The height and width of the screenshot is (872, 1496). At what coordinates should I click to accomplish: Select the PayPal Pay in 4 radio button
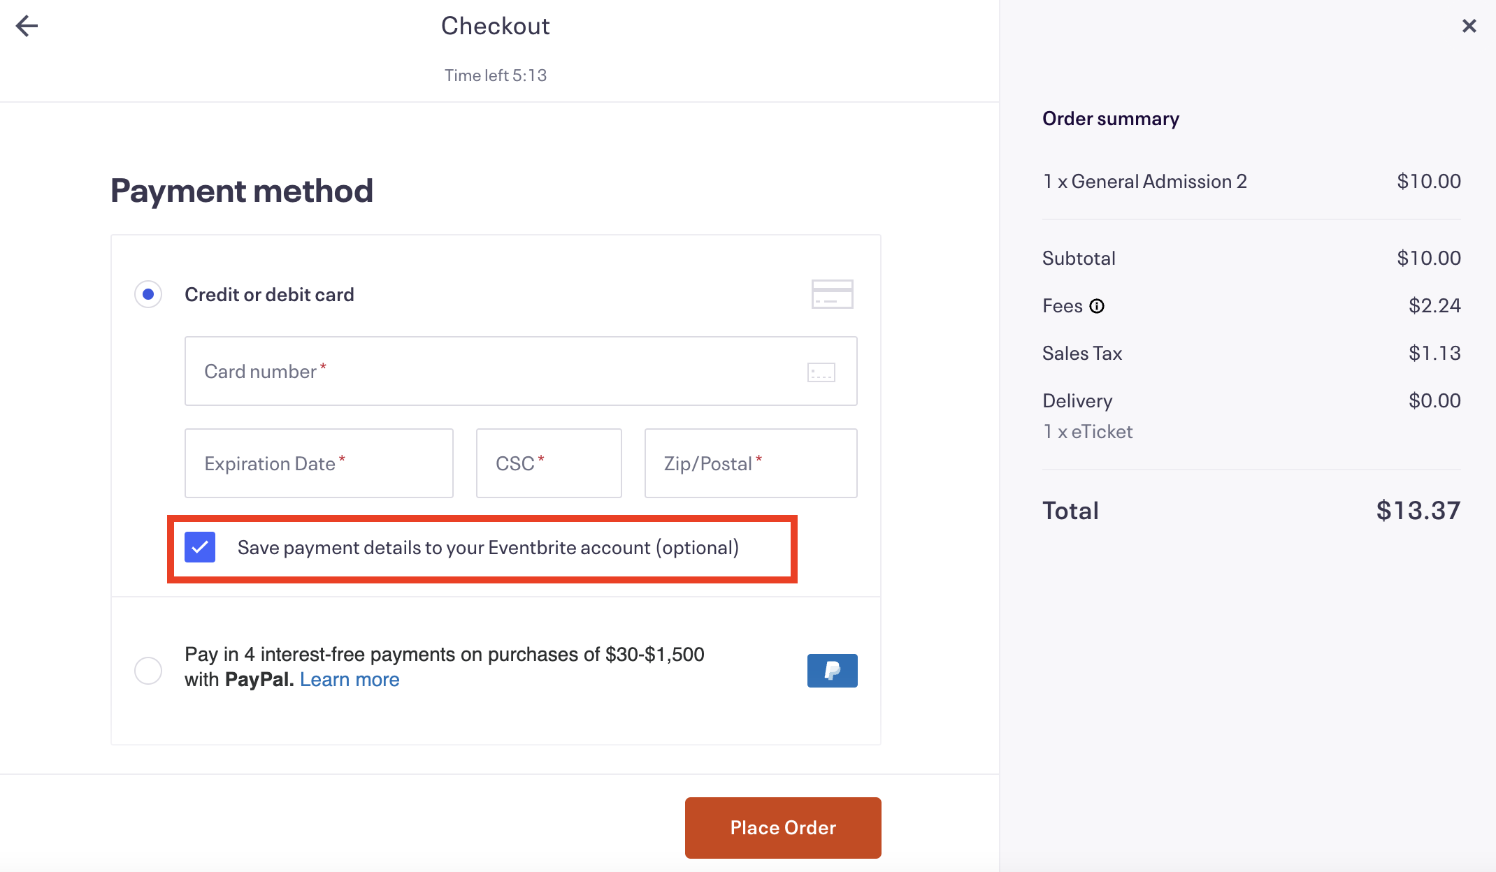(x=148, y=671)
